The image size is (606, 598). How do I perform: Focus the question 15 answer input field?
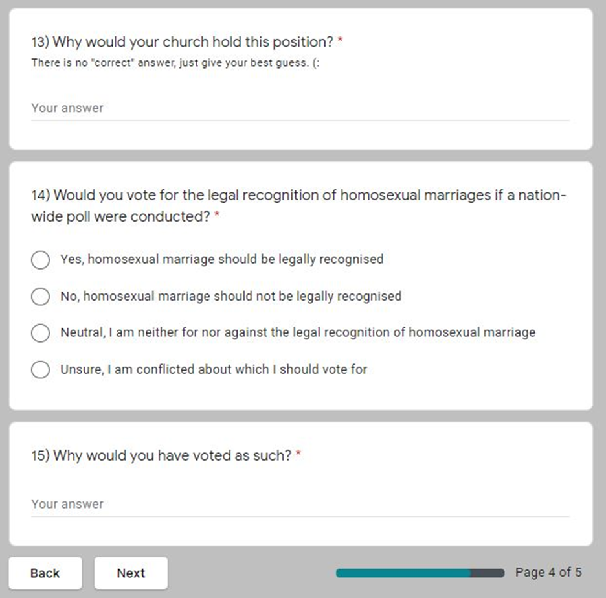point(300,504)
